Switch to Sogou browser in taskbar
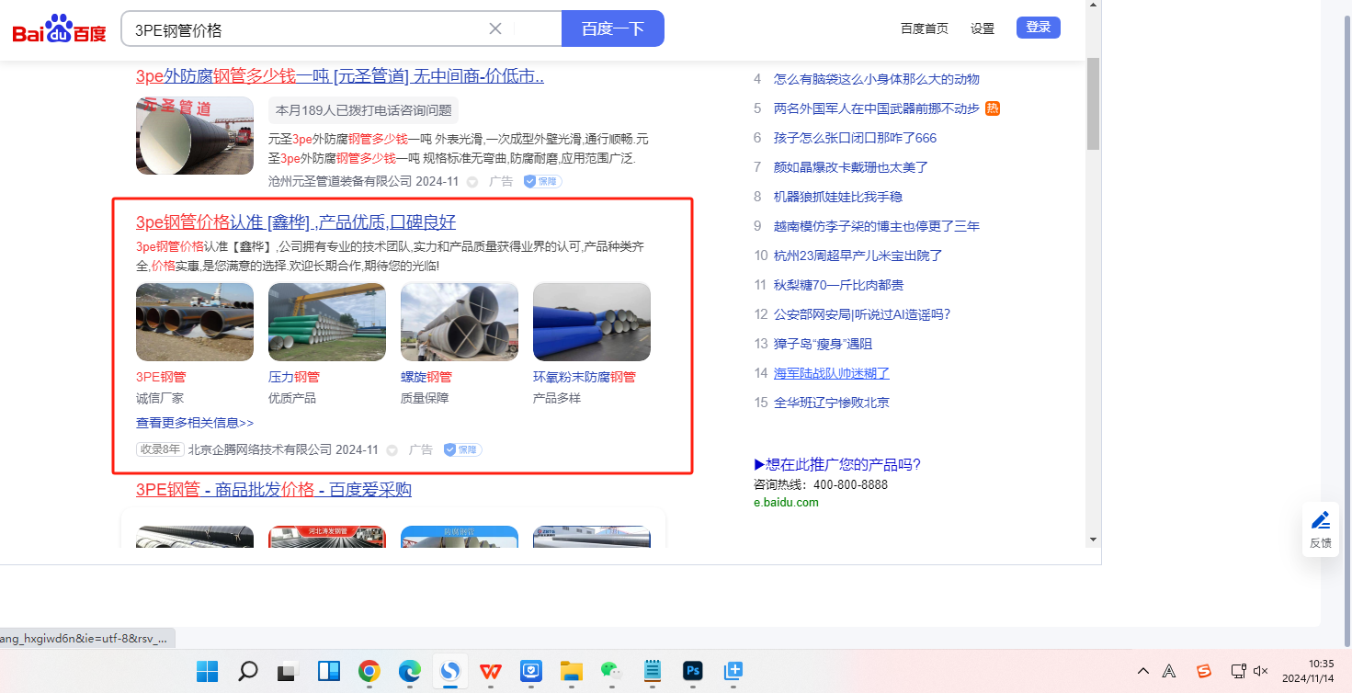 point(450,671)
